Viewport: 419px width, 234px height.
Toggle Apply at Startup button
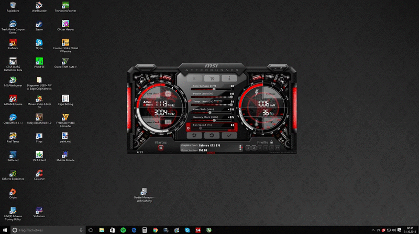(161, 148)
